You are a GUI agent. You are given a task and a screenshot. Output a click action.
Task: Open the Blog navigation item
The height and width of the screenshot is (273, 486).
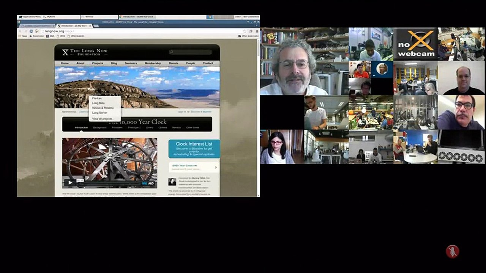(114, 63)
